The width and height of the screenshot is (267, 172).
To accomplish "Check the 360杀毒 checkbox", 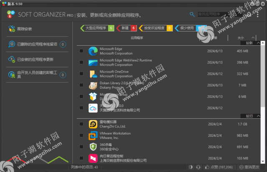I will click(x=81, y=147).
